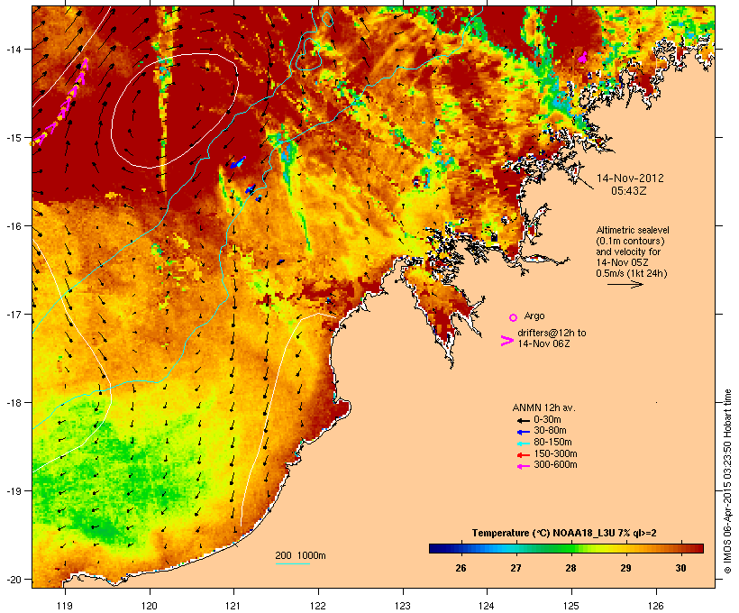Click the cyan 200 1000m isobath legend line
Image resolution: width=739 pixels, height=613 pixels.
[x=292, y=563]
